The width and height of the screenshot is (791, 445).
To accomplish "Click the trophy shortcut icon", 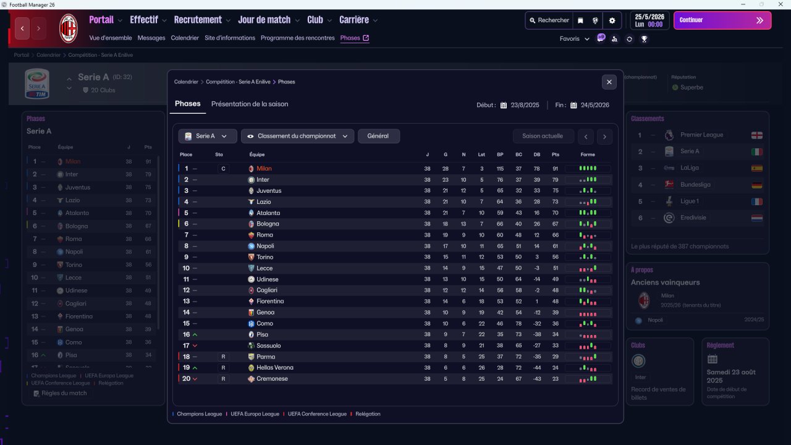I will coord(644,39).
